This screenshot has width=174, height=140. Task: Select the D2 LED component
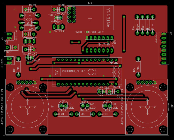(85, 105)
